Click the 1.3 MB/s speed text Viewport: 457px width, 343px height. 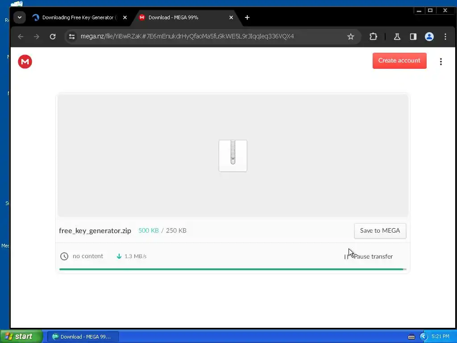[135, 256]
